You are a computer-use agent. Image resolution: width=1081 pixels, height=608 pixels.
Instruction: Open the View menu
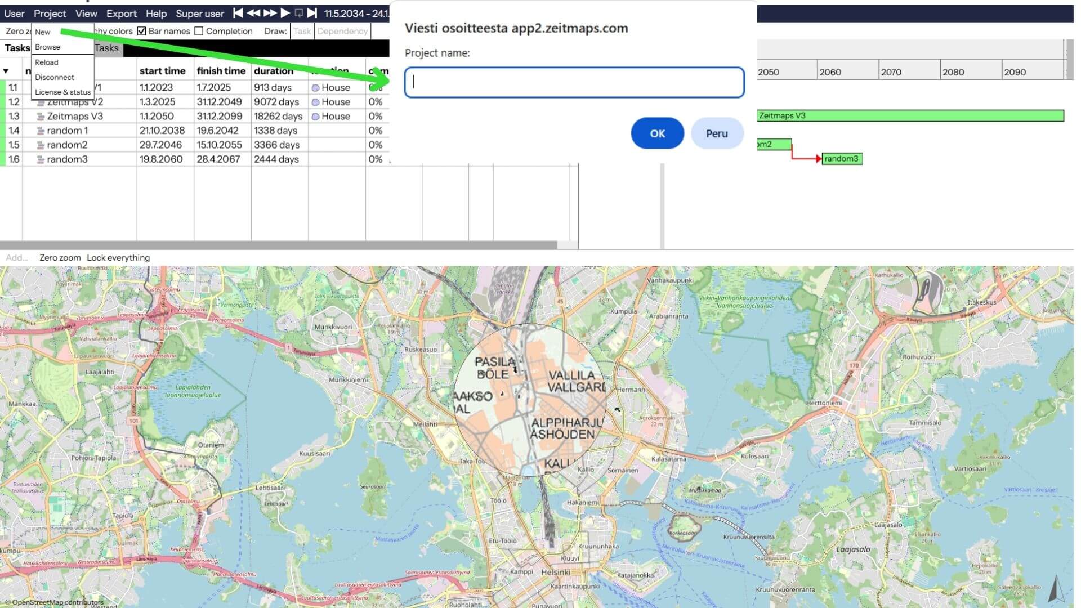point(86,14)
